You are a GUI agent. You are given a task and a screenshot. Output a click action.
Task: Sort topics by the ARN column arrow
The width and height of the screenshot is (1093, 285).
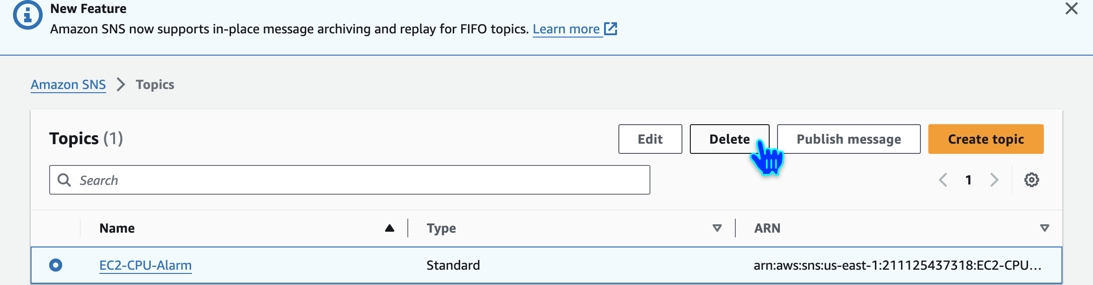coord(1044,228)
